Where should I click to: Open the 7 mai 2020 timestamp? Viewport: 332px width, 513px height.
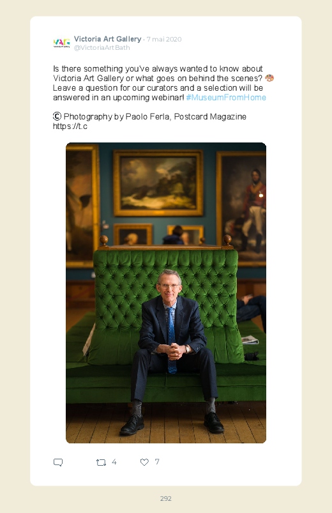pos(164,39)
